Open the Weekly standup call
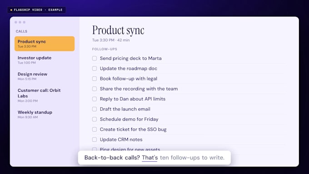Screen dimensions: 309x174 pyautogui.click(x=45, y=114)
